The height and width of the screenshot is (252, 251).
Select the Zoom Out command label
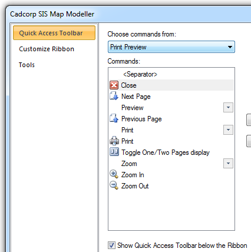point(135,186)
